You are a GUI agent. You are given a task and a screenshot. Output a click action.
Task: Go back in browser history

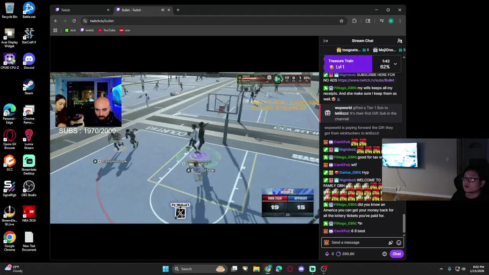pos(56,21)
